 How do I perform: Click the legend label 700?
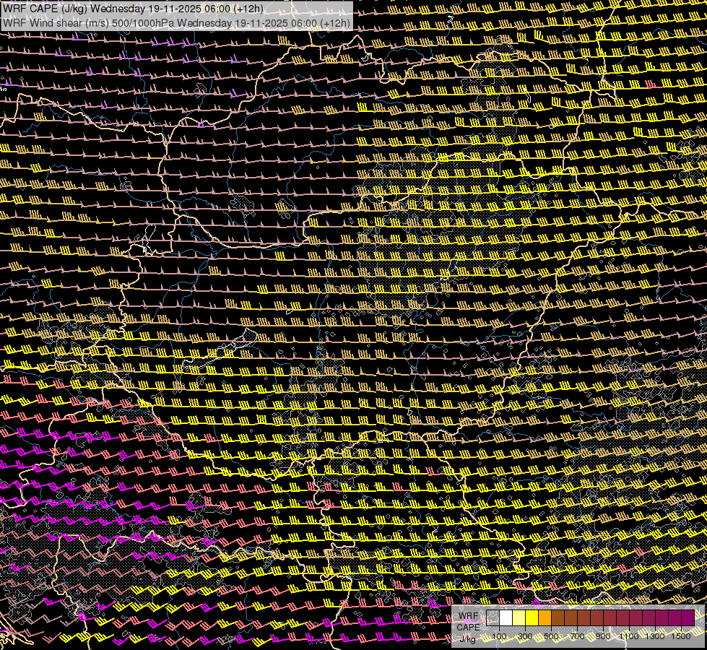[577, 636]
